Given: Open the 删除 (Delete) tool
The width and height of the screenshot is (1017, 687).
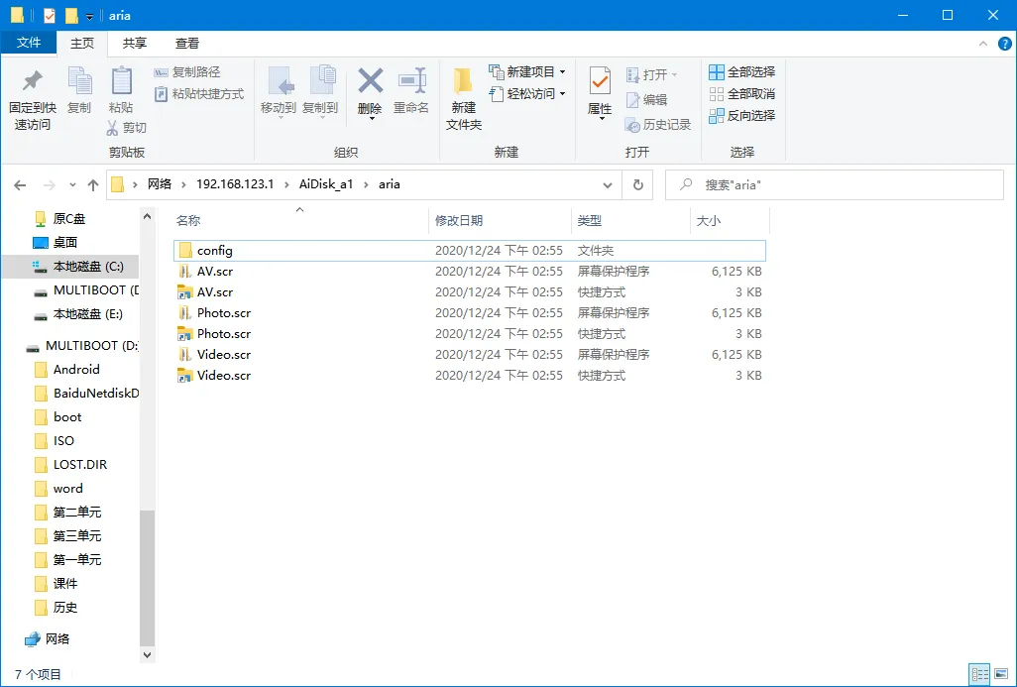Looking at the screenshot, I should tap(370, 94).
